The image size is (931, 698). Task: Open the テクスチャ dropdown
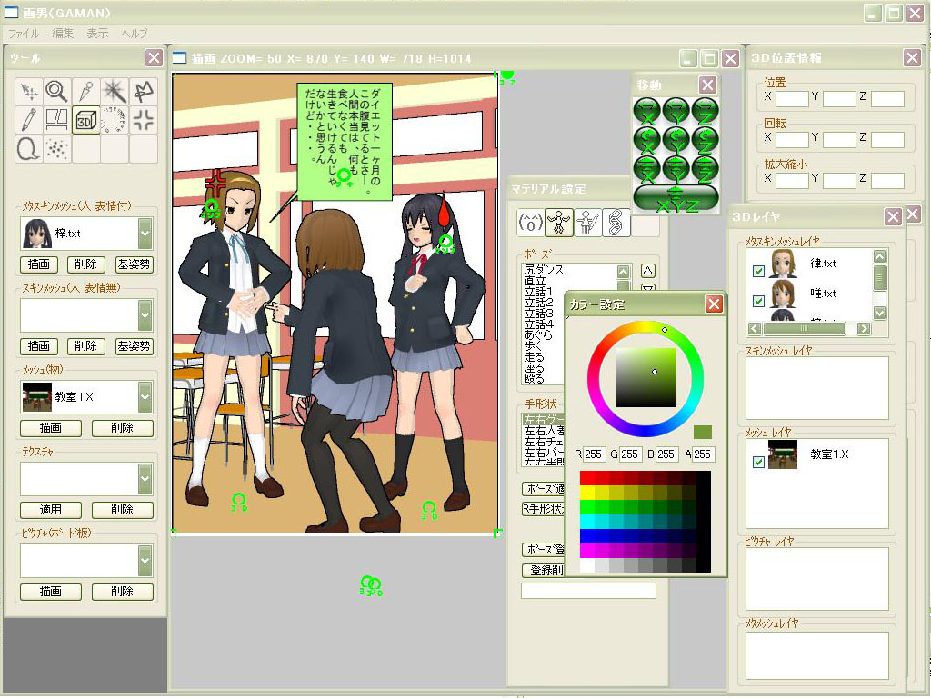(145, 478)
